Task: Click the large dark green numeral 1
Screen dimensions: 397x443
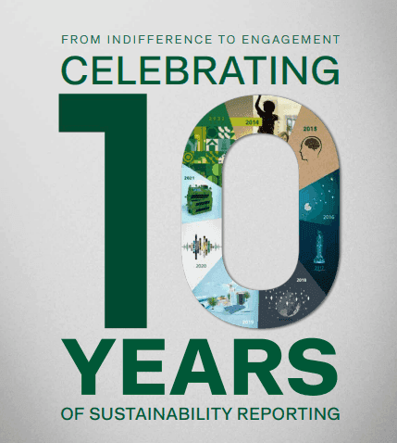Action: (x=103, y=211)
